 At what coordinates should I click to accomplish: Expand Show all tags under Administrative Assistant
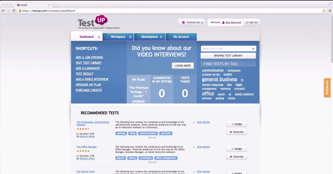[x=152, y=138]
